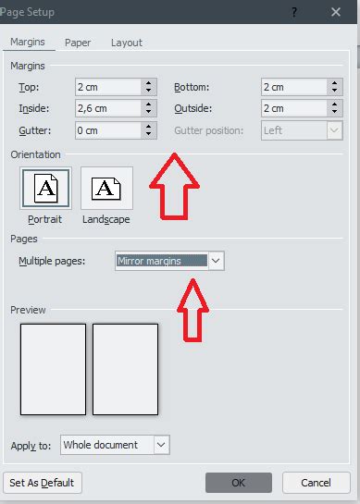The height and width of the screenshot is (504, 360).
Task: Select the Landscape orientation icon
Action: [106, 188]
